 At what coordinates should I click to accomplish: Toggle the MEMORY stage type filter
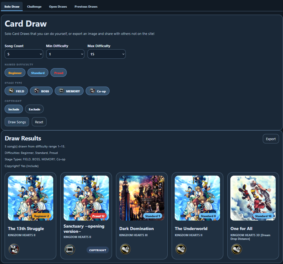pos(69,91)
